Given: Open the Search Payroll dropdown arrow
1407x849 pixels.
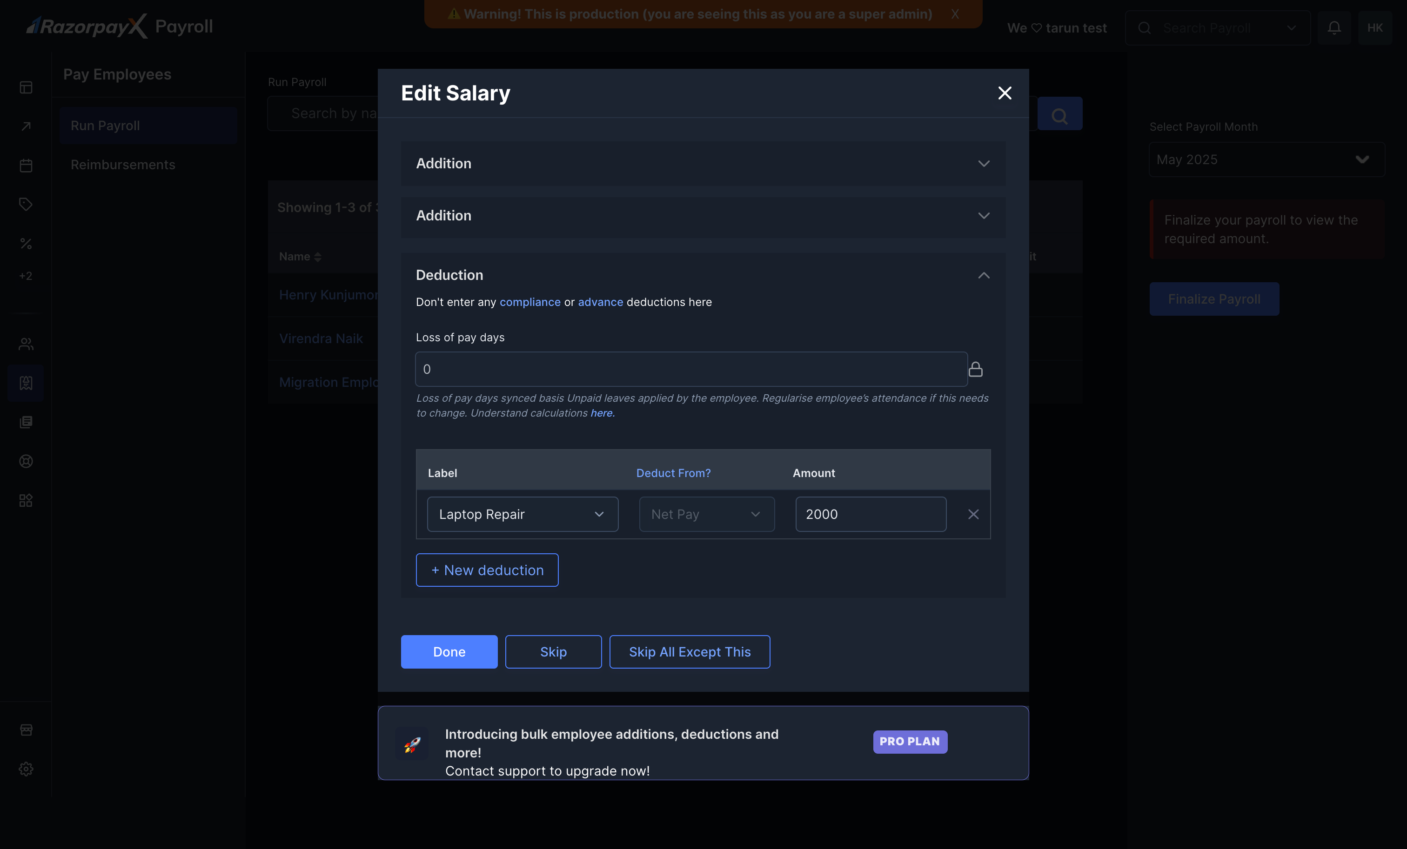Looking at the screenshot, I should [x=1291, y=28].
